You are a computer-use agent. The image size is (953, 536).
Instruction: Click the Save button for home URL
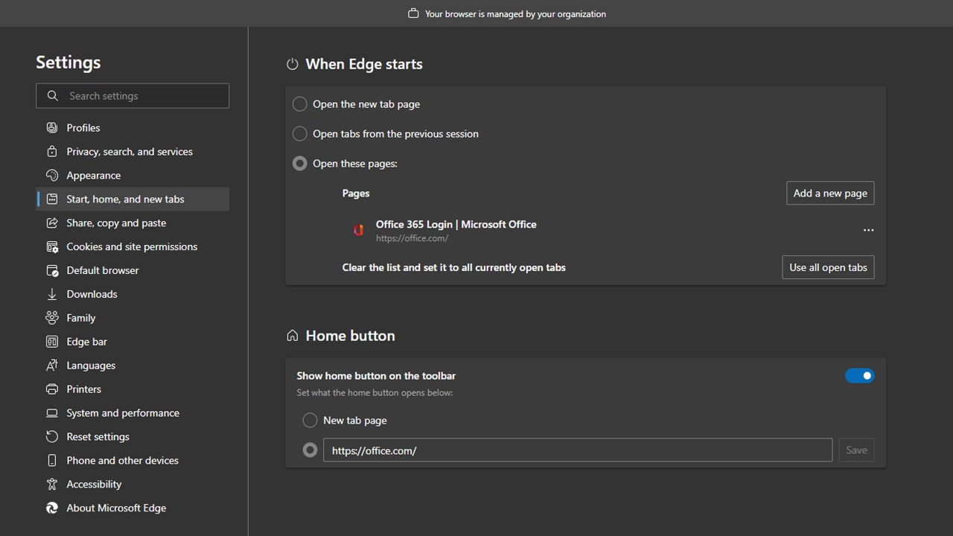(x=856, y=450)
